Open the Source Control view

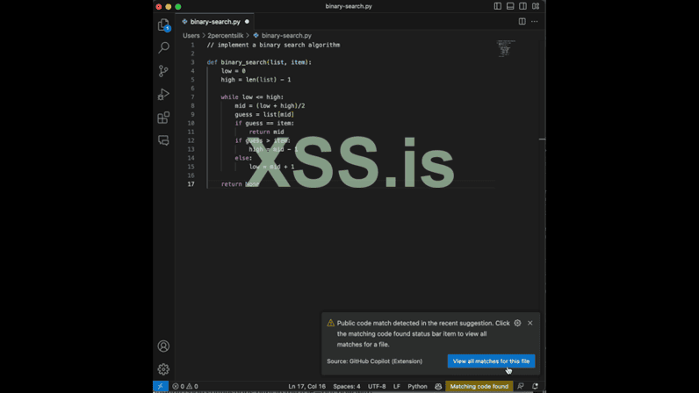pos(163,71)
